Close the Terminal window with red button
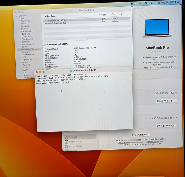 click(37, 72)
